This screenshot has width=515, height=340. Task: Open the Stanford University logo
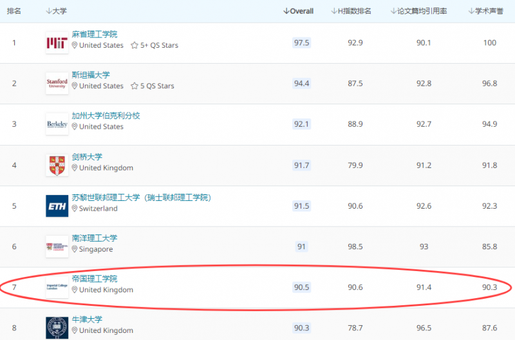coord(57,84)
